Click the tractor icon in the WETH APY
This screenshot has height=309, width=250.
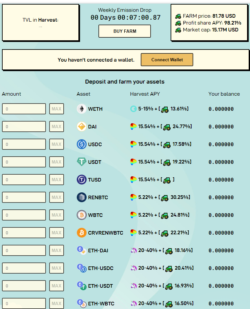pyautogui.click(x=165, y=109)
